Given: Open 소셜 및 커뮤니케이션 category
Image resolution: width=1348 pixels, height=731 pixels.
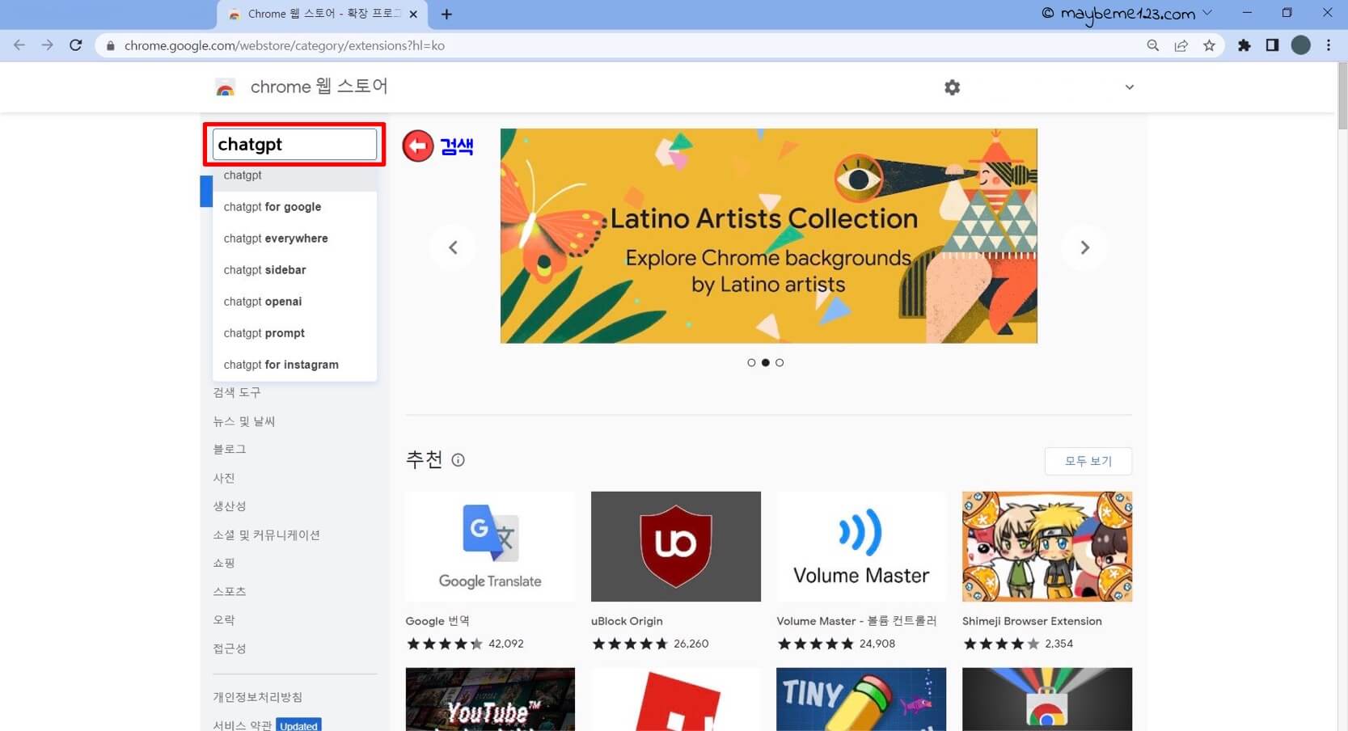Looking at the screenshot, I should (x=267, y=535).
